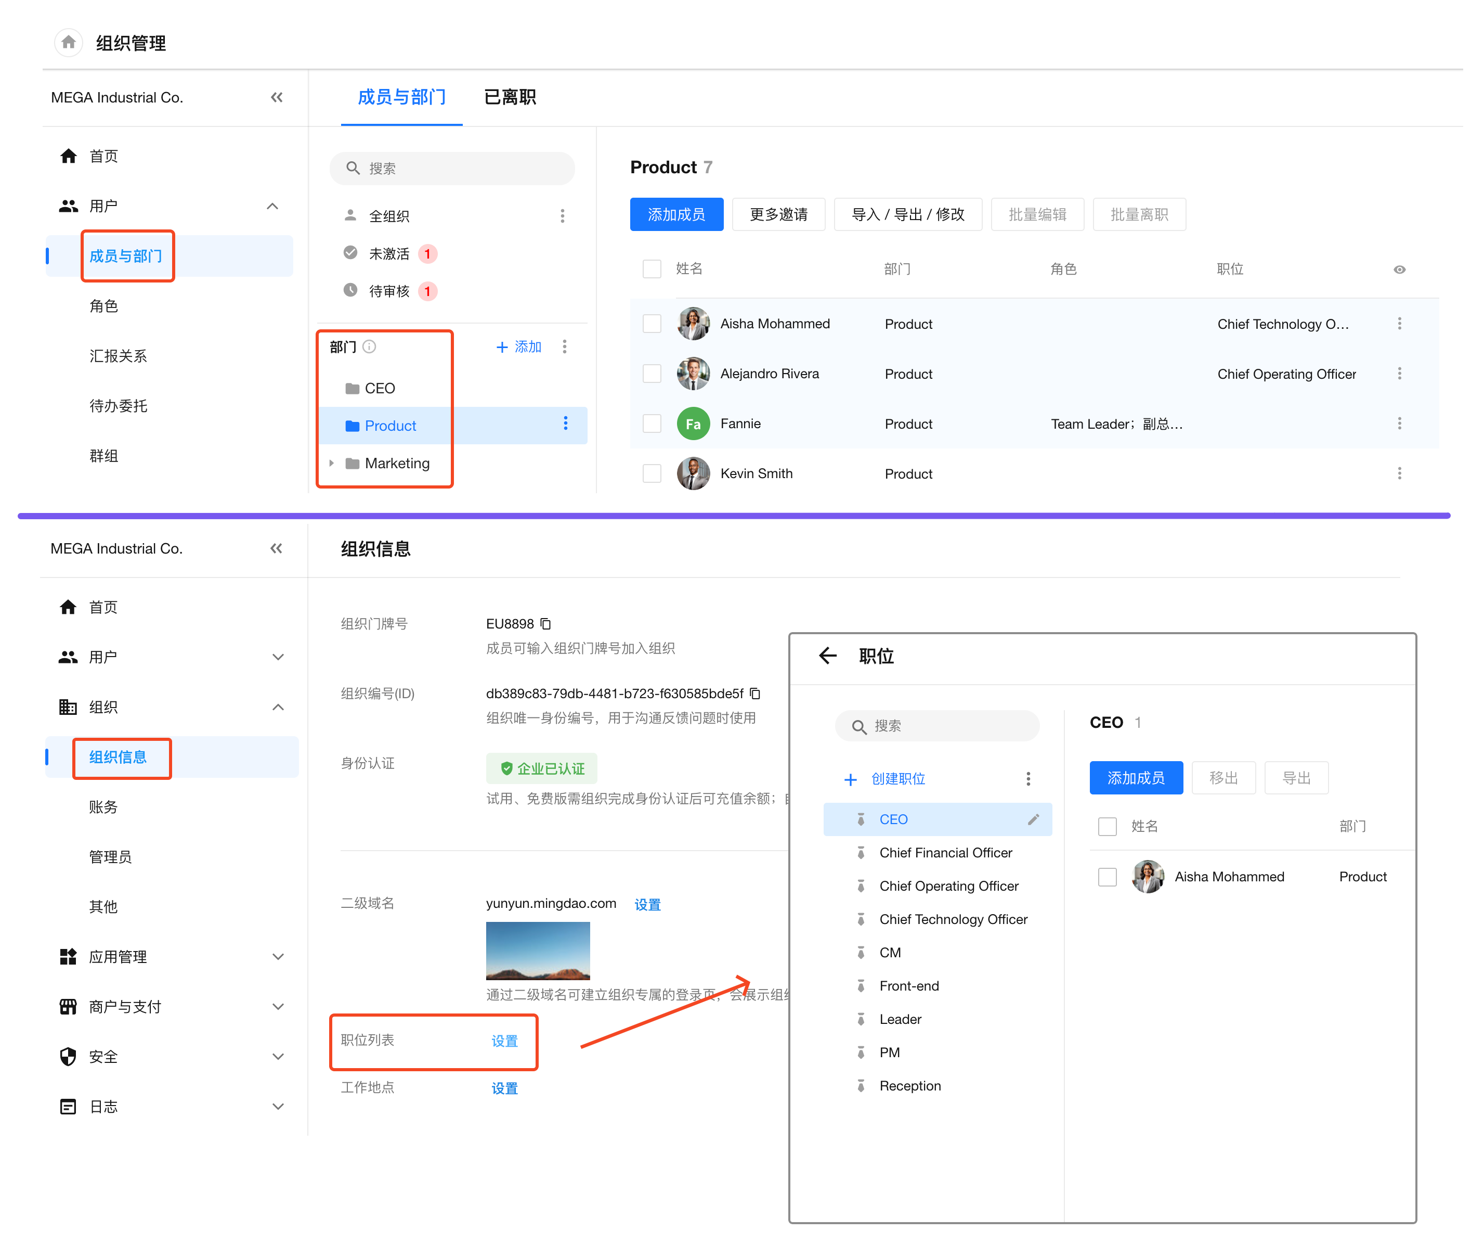Expand the 应用管理 sidebar section

[278, 957]
